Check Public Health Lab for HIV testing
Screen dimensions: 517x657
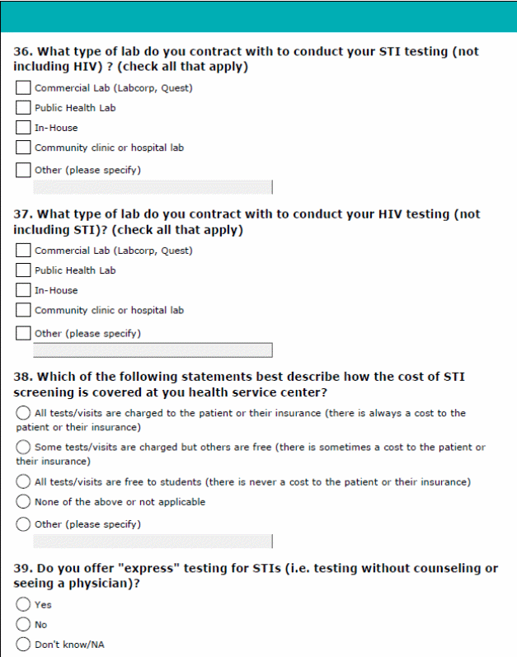pos(24,270)
